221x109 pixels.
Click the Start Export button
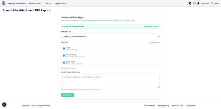click(x=67, y=95)
